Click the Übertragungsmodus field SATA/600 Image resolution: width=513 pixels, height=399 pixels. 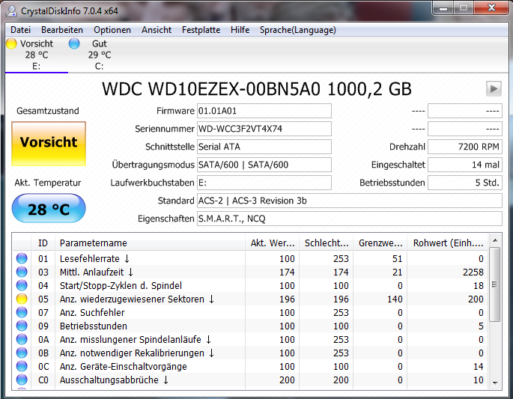click(264, 165)
